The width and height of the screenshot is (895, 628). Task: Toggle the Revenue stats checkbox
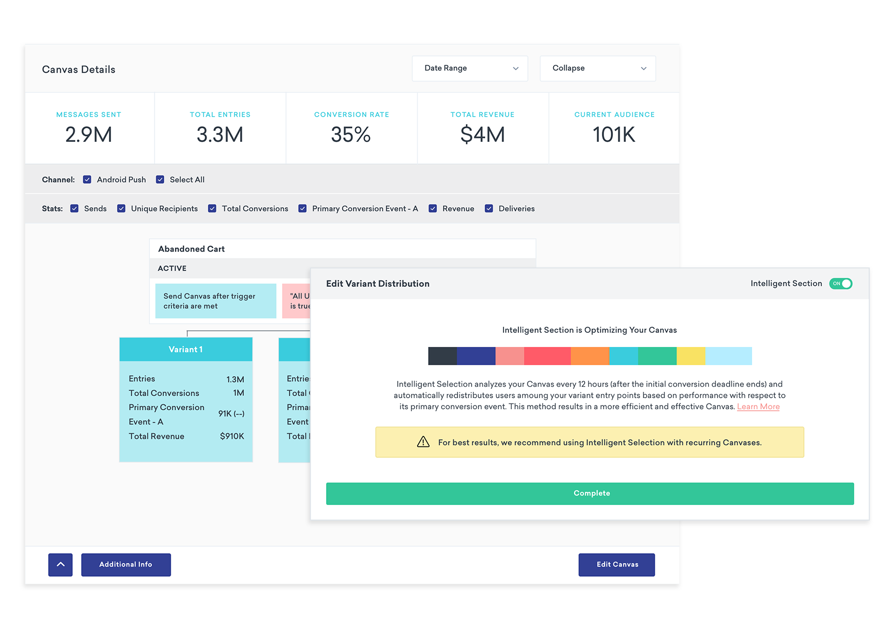[433, 208]
